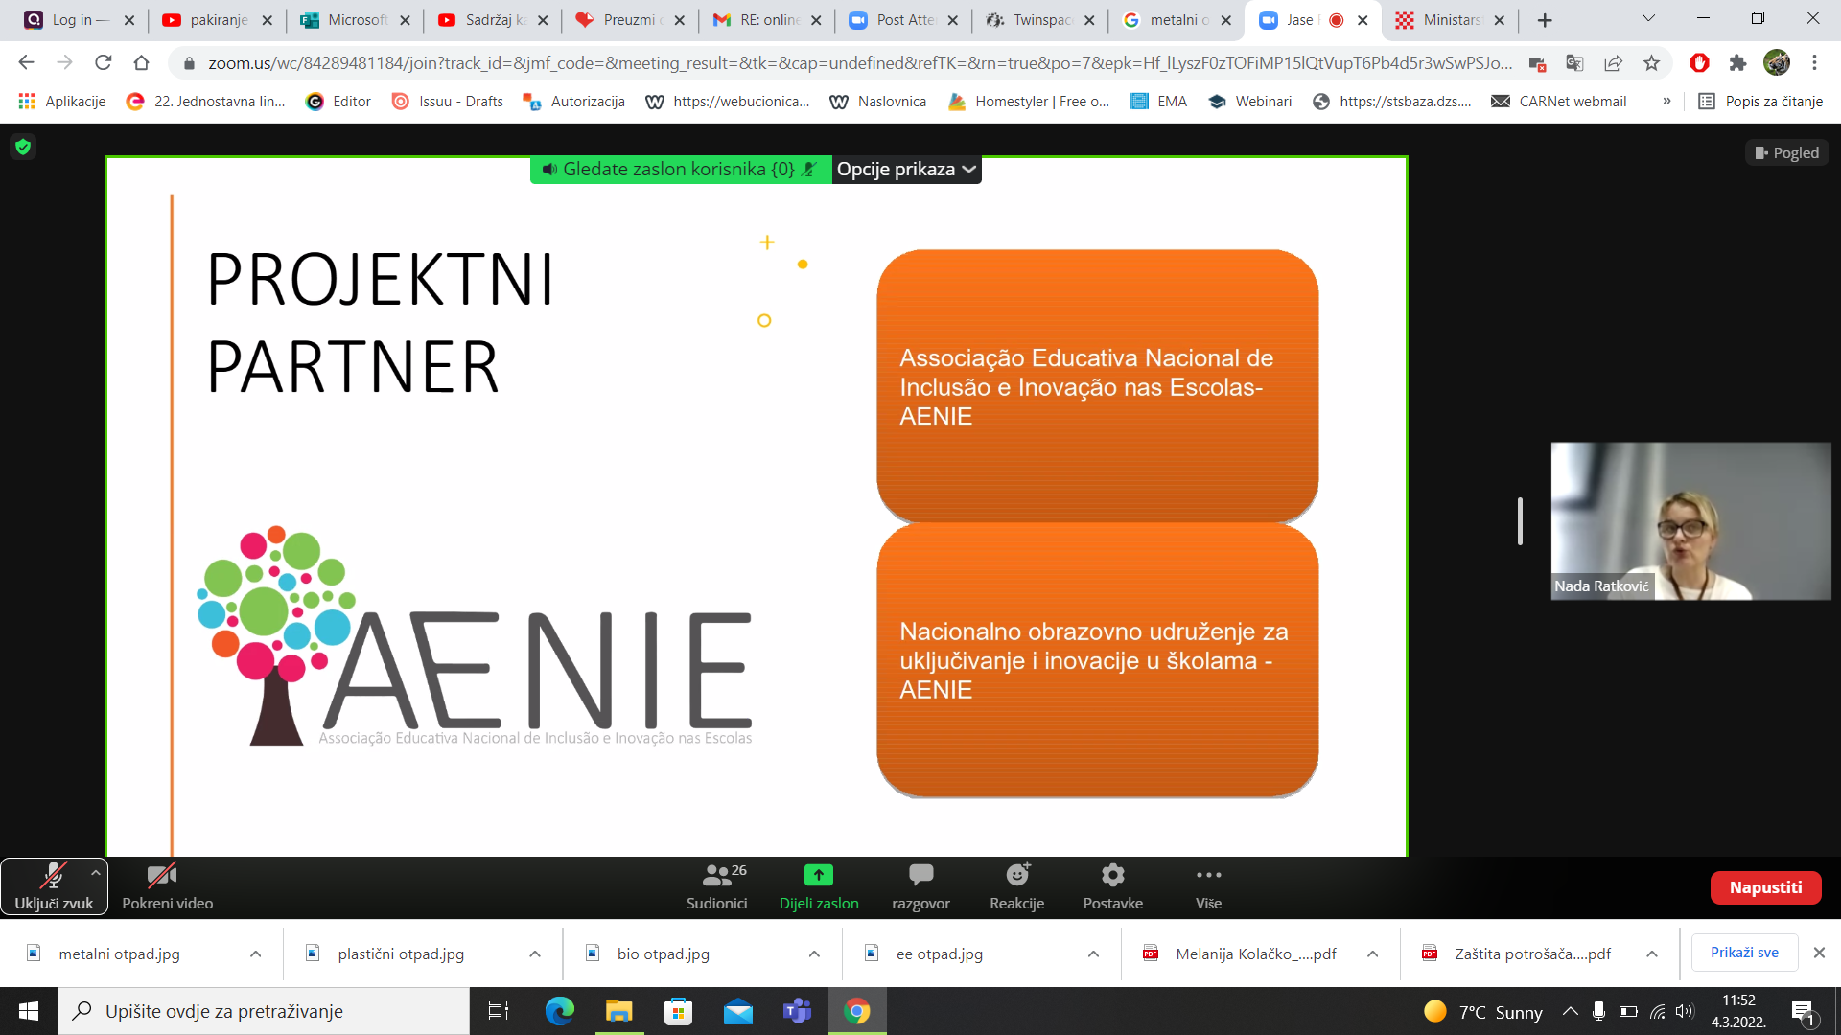The image size is (1841, 1035).
Task: Open Editor bookmark
Action: (338, 102)
